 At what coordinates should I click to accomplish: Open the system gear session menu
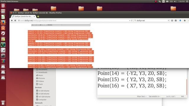pos(187,1)
